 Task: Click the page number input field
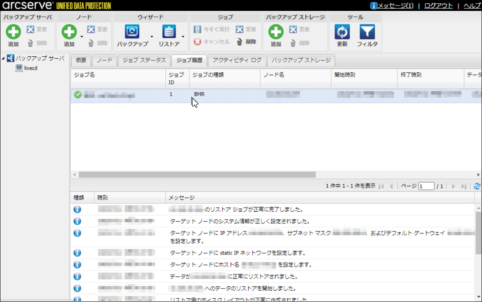click(426, 186)
